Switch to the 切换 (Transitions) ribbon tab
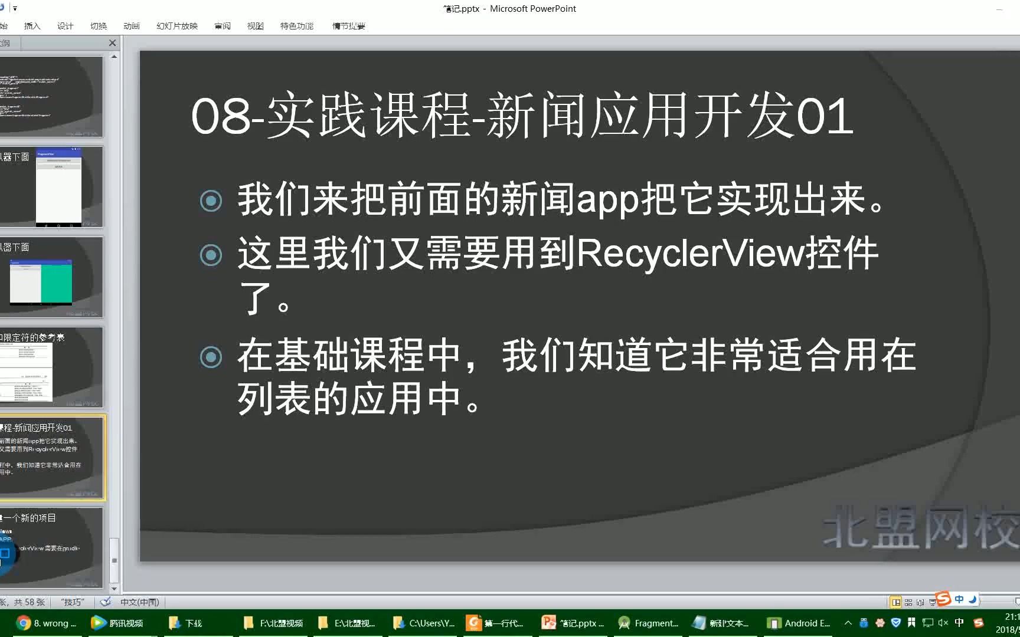This screenshot has height=637, width=1020. click(x=98, y=26)
